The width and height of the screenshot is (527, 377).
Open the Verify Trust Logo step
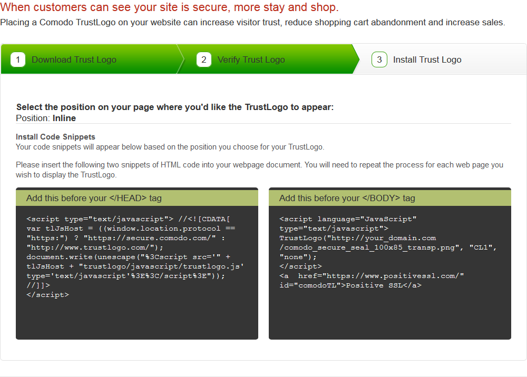251,59
